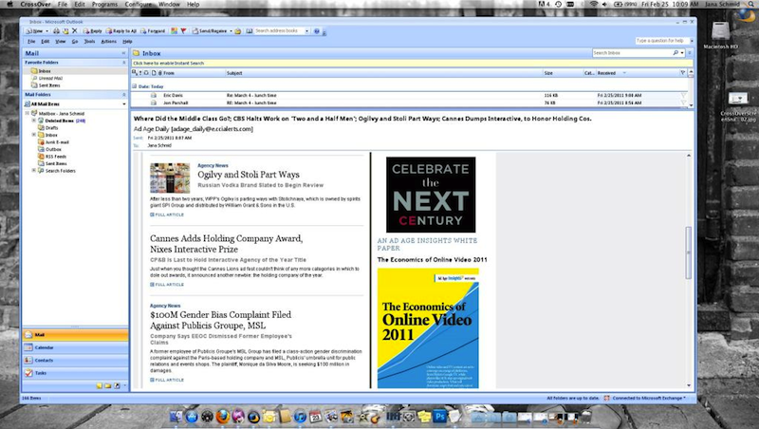Open the Tools menu
Image resolution: width=759 pixels, height=429 pixels.
(x=88, y=42)
